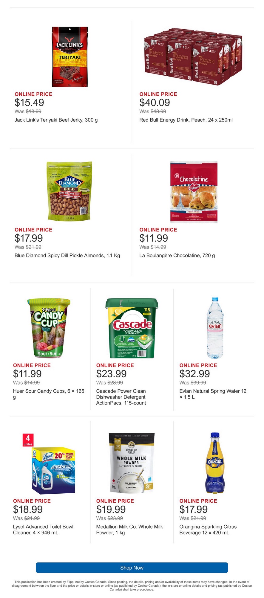The height and width of the screenshot is (598, 264).
Task: Open the Jack Link's Teriyaki Beef Jerky title
Action: [x=56, y=120]
